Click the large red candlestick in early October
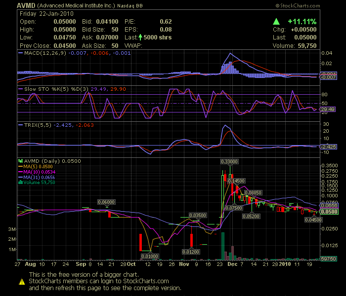 [x=140, y=242]
